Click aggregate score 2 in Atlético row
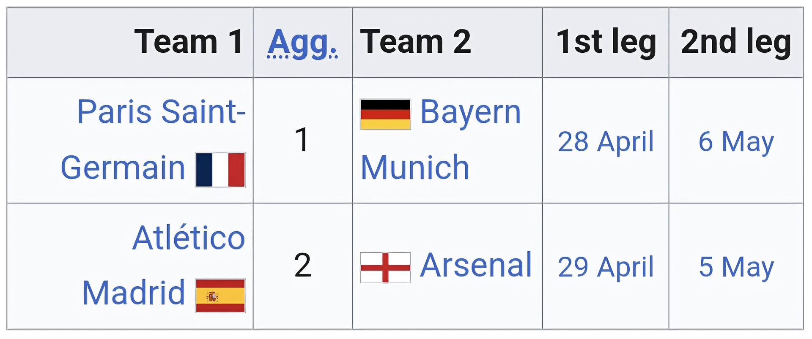The image size is (812, 339). 302,266
